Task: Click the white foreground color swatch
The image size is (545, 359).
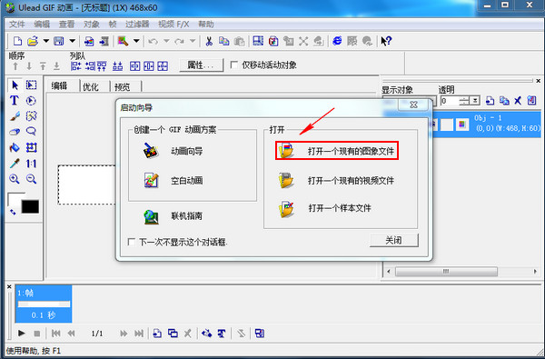Action: [15, 199]
